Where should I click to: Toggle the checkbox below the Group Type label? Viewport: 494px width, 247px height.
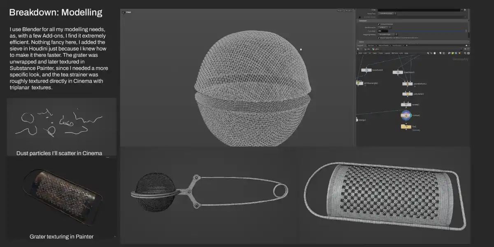[360, 17]
